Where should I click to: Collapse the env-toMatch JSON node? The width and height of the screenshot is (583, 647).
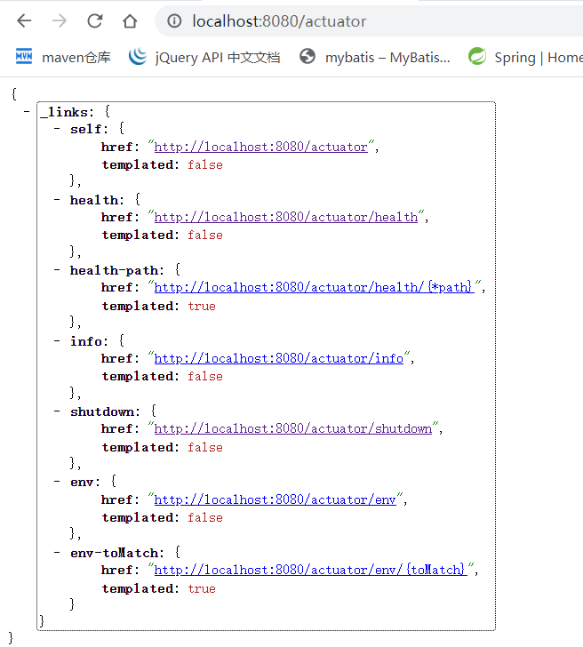[58, 553]
